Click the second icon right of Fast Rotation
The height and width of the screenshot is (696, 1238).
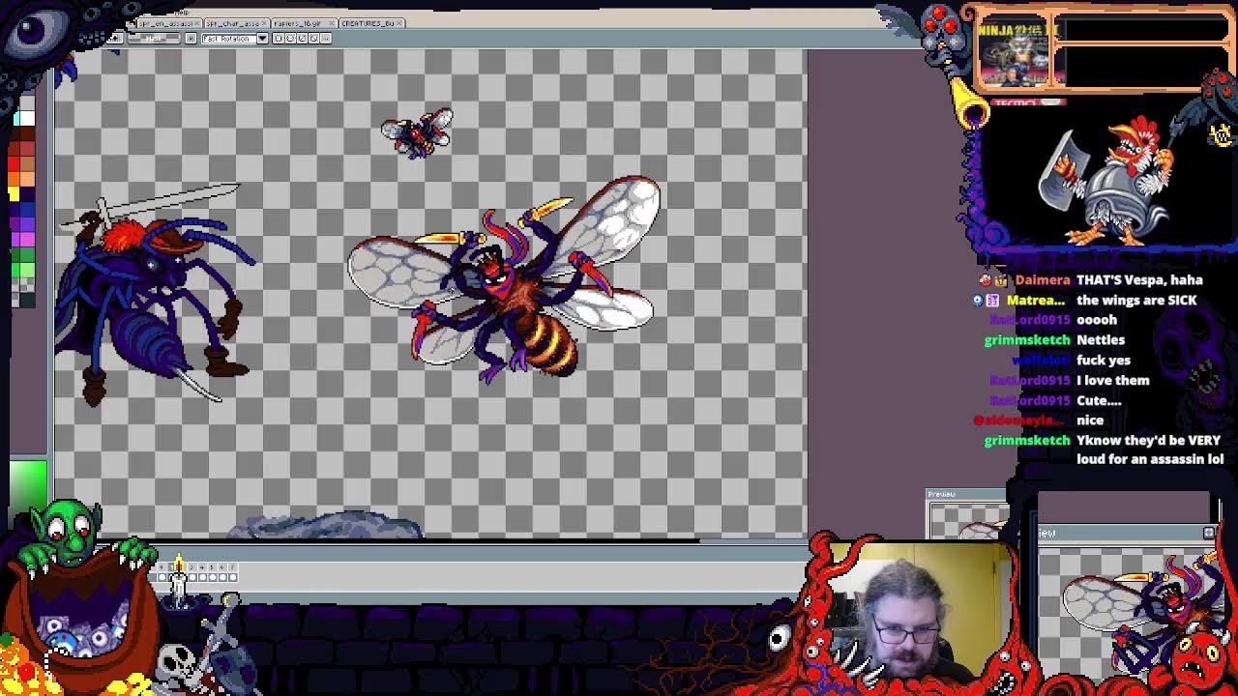[290, 39]
